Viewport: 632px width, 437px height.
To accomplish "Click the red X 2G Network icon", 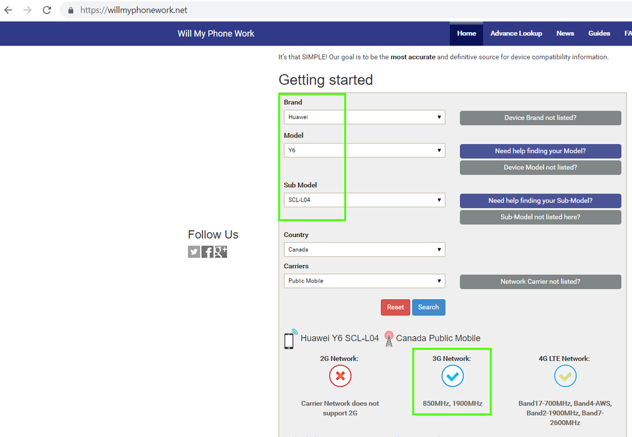I will [340, 376].
